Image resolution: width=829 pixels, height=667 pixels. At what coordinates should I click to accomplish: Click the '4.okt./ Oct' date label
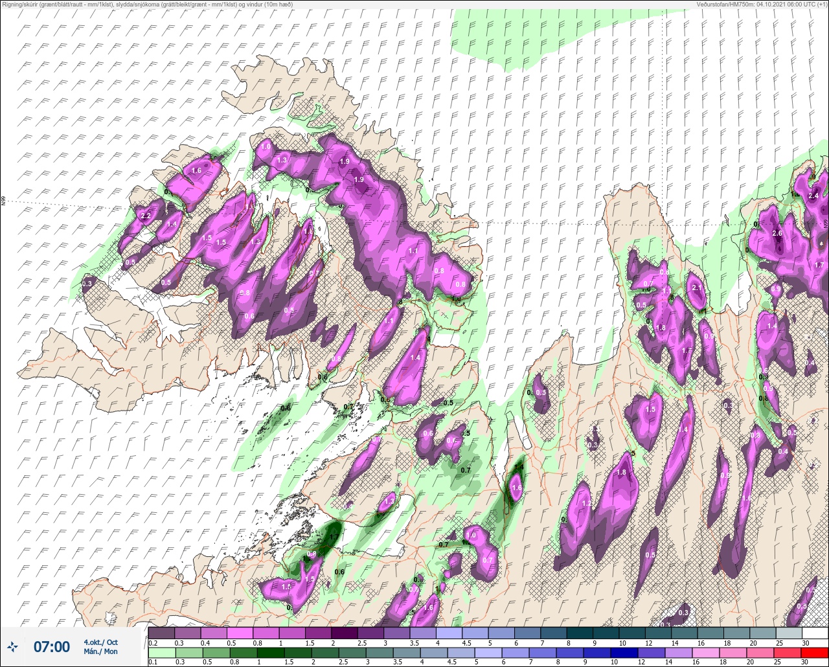click(x=100, y=642)
